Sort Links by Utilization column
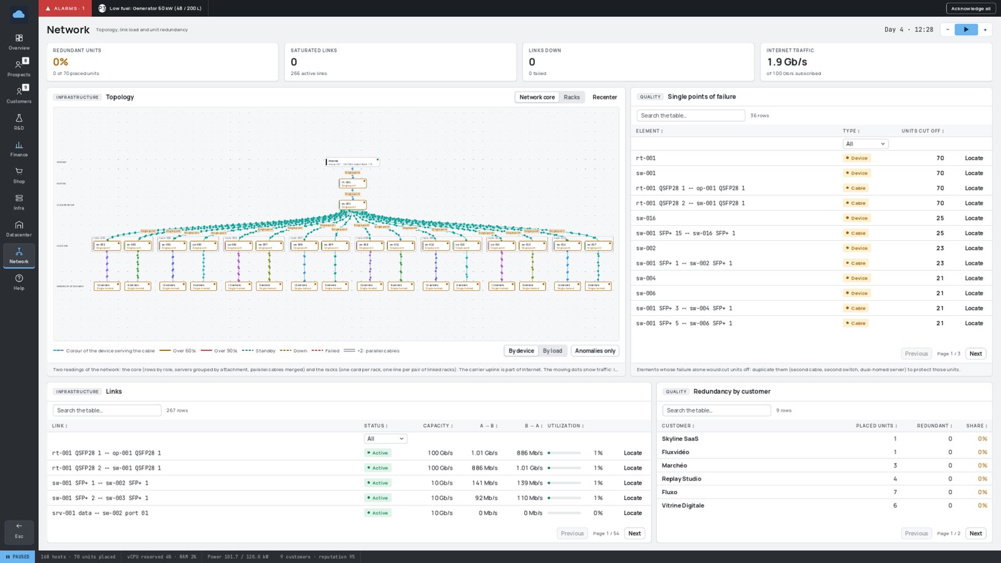Viewport: 1001px width, 563px height. coord(566,426)
